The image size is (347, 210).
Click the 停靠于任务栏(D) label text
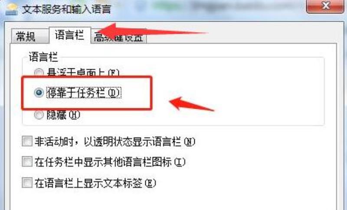tap(84, 93)
